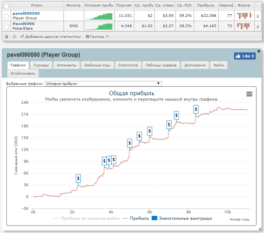Toggle Прибыль за минусом рейка legend item

[x=86, y=218]
